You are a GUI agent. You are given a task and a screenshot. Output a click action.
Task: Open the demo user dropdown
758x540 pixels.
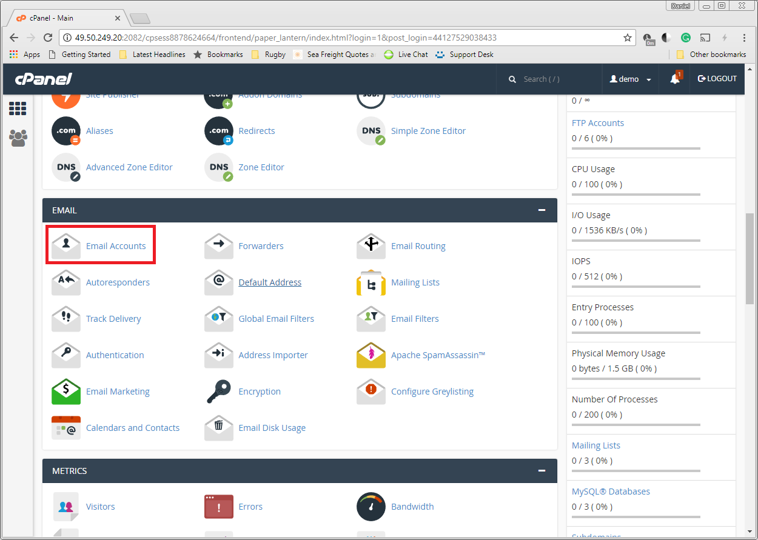tap(631, 79)
